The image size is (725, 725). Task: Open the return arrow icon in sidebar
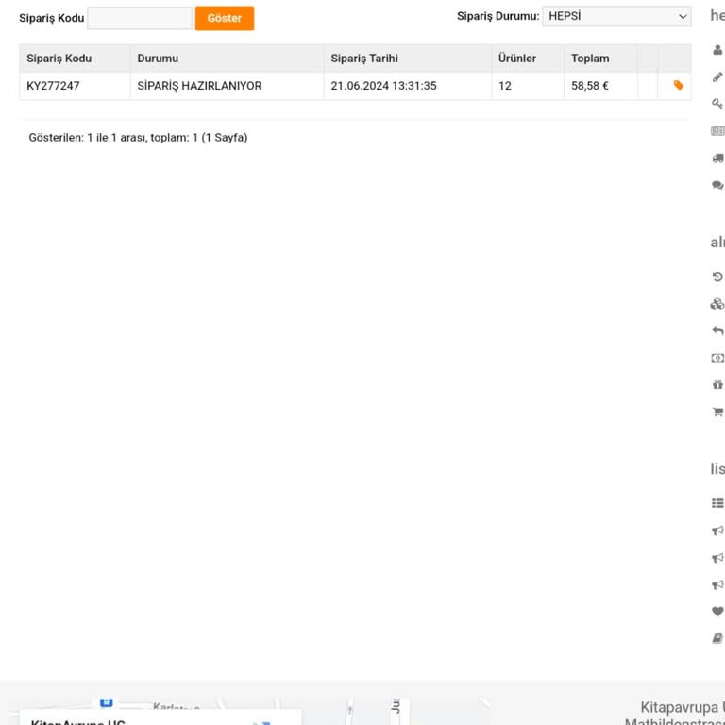(717, 331)
